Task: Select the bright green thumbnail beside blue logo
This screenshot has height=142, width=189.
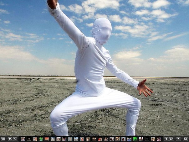Action: point(135,139)
